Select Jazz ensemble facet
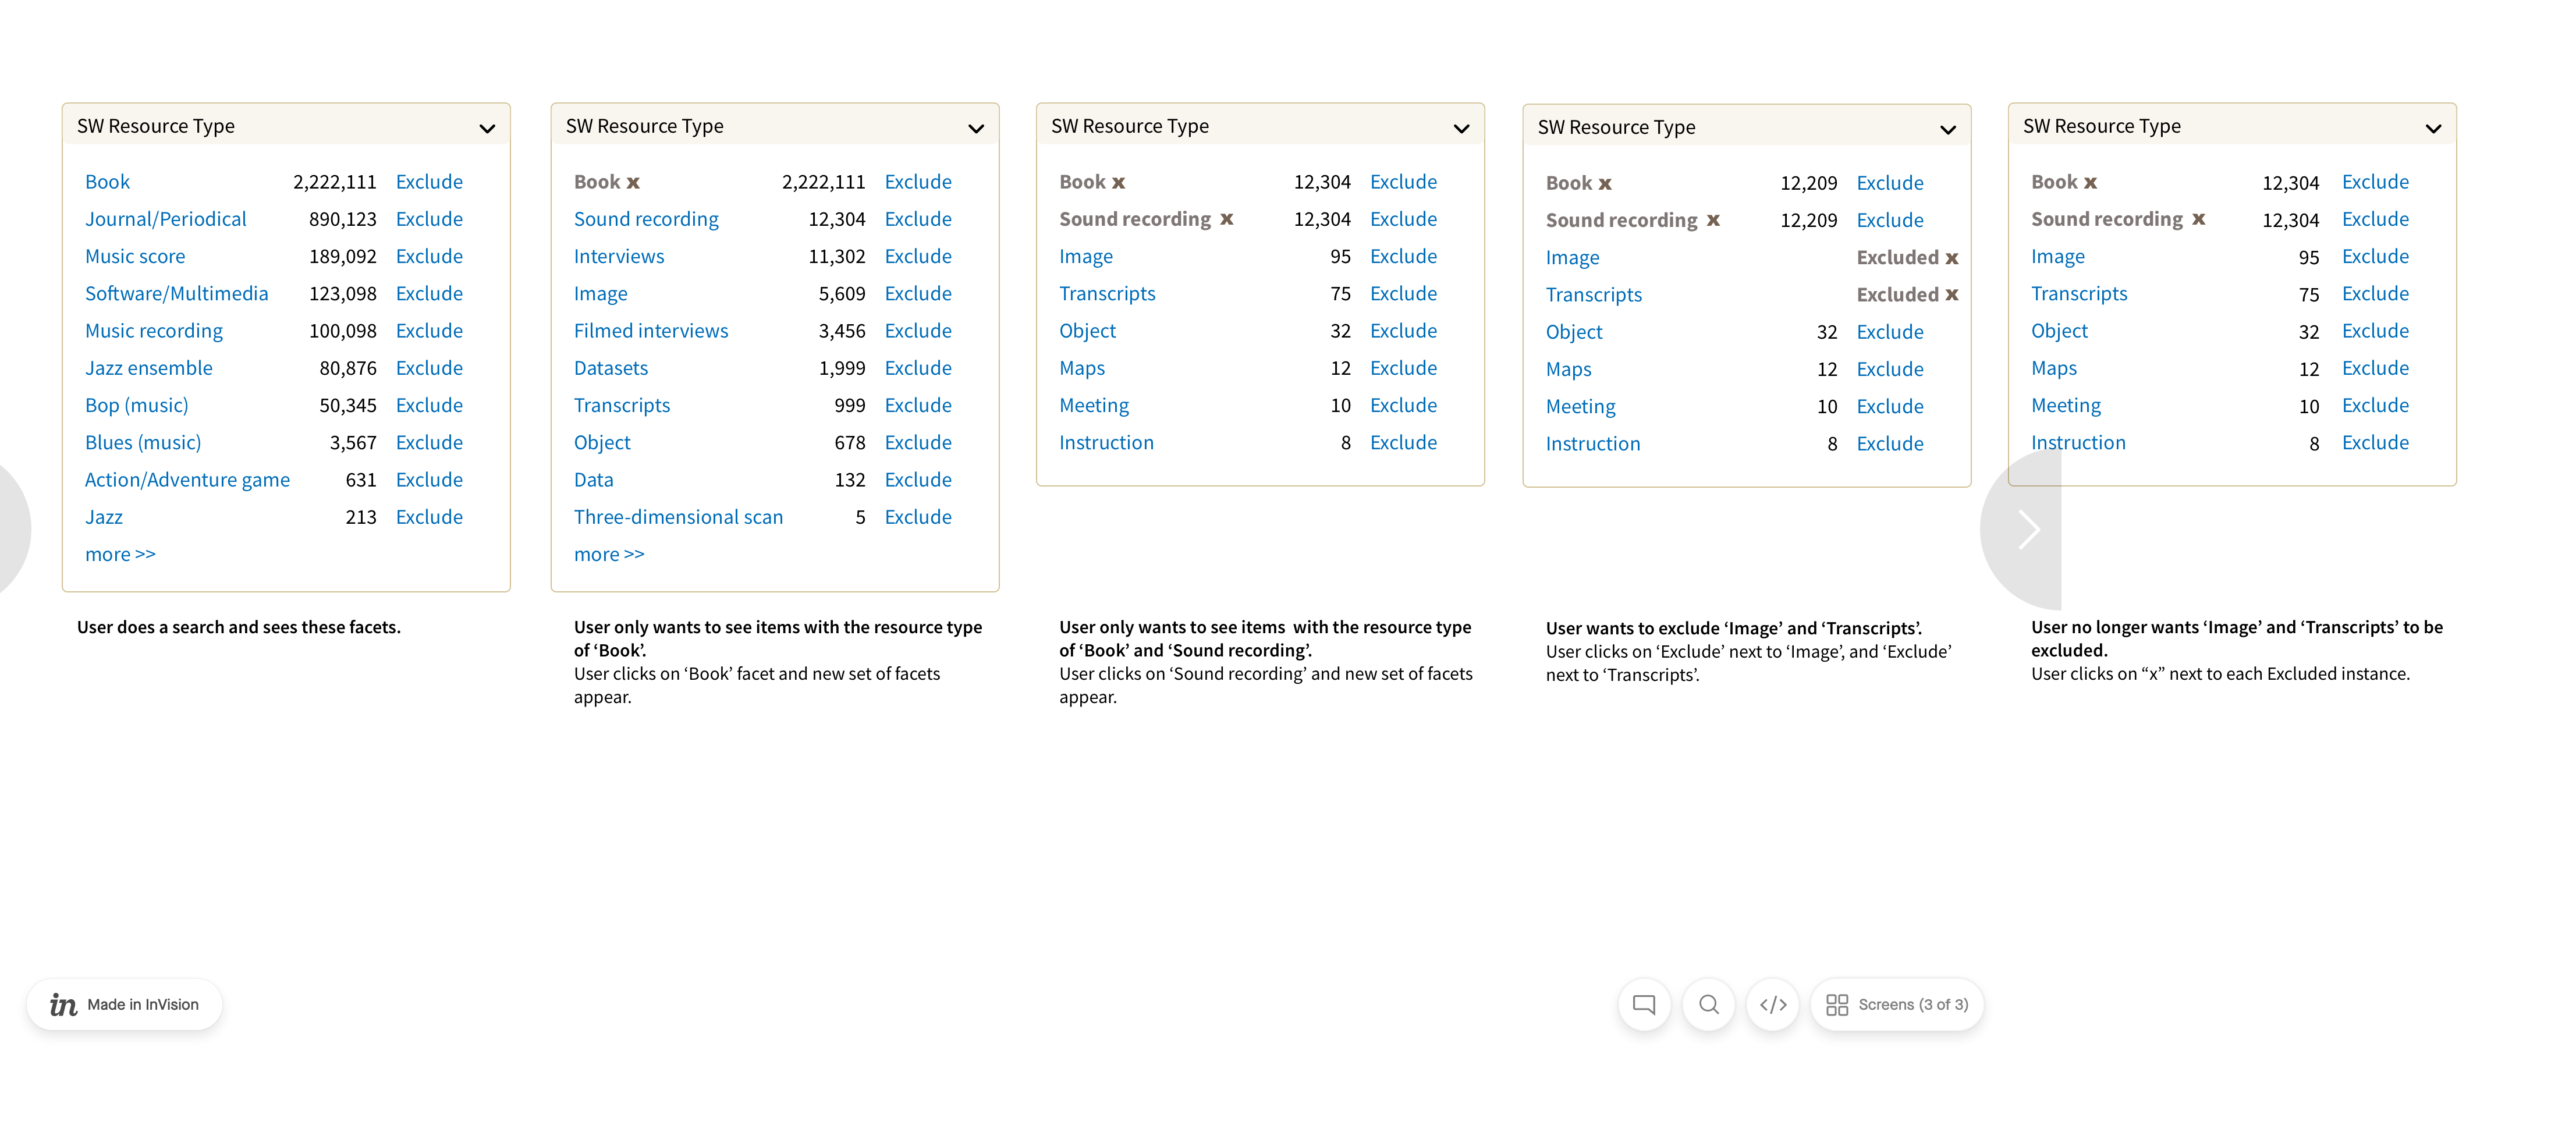The width and height of the screenshot is (2576, 1143). [x=148, y=368]
